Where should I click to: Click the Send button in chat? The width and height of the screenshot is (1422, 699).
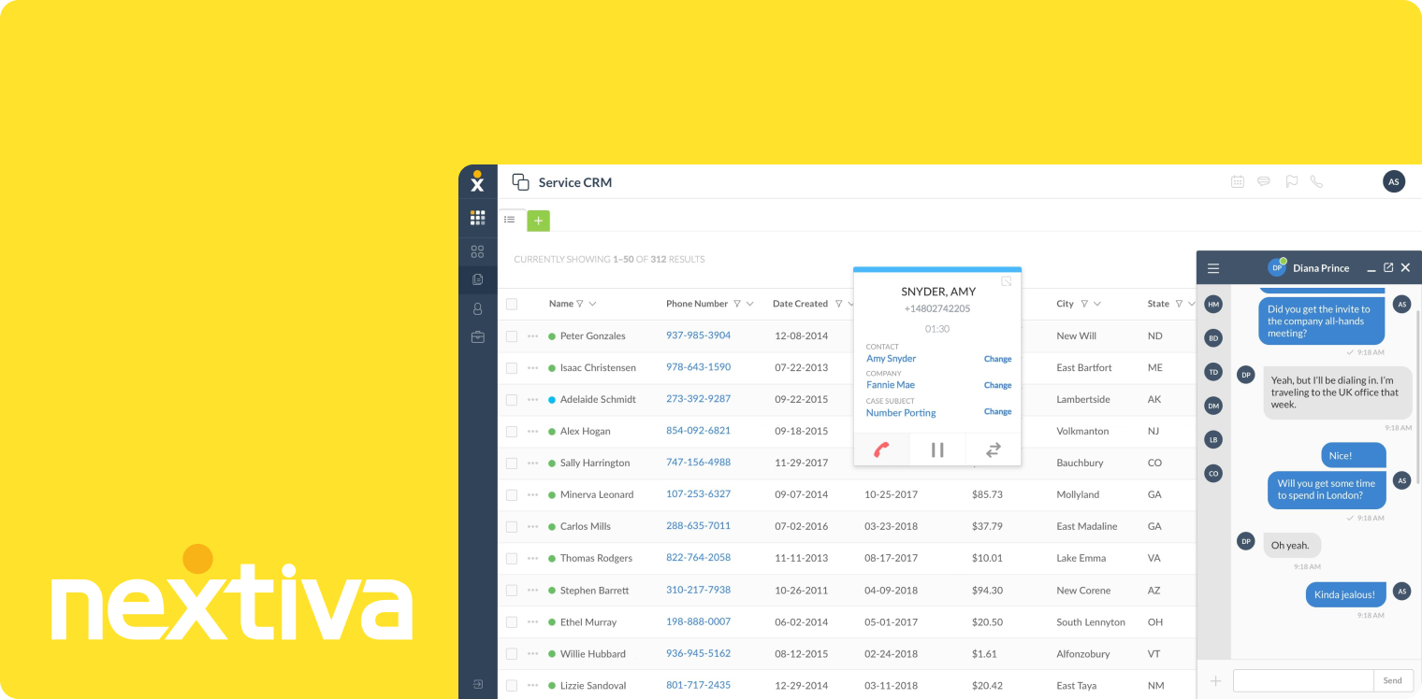[x=1393, y=680]
